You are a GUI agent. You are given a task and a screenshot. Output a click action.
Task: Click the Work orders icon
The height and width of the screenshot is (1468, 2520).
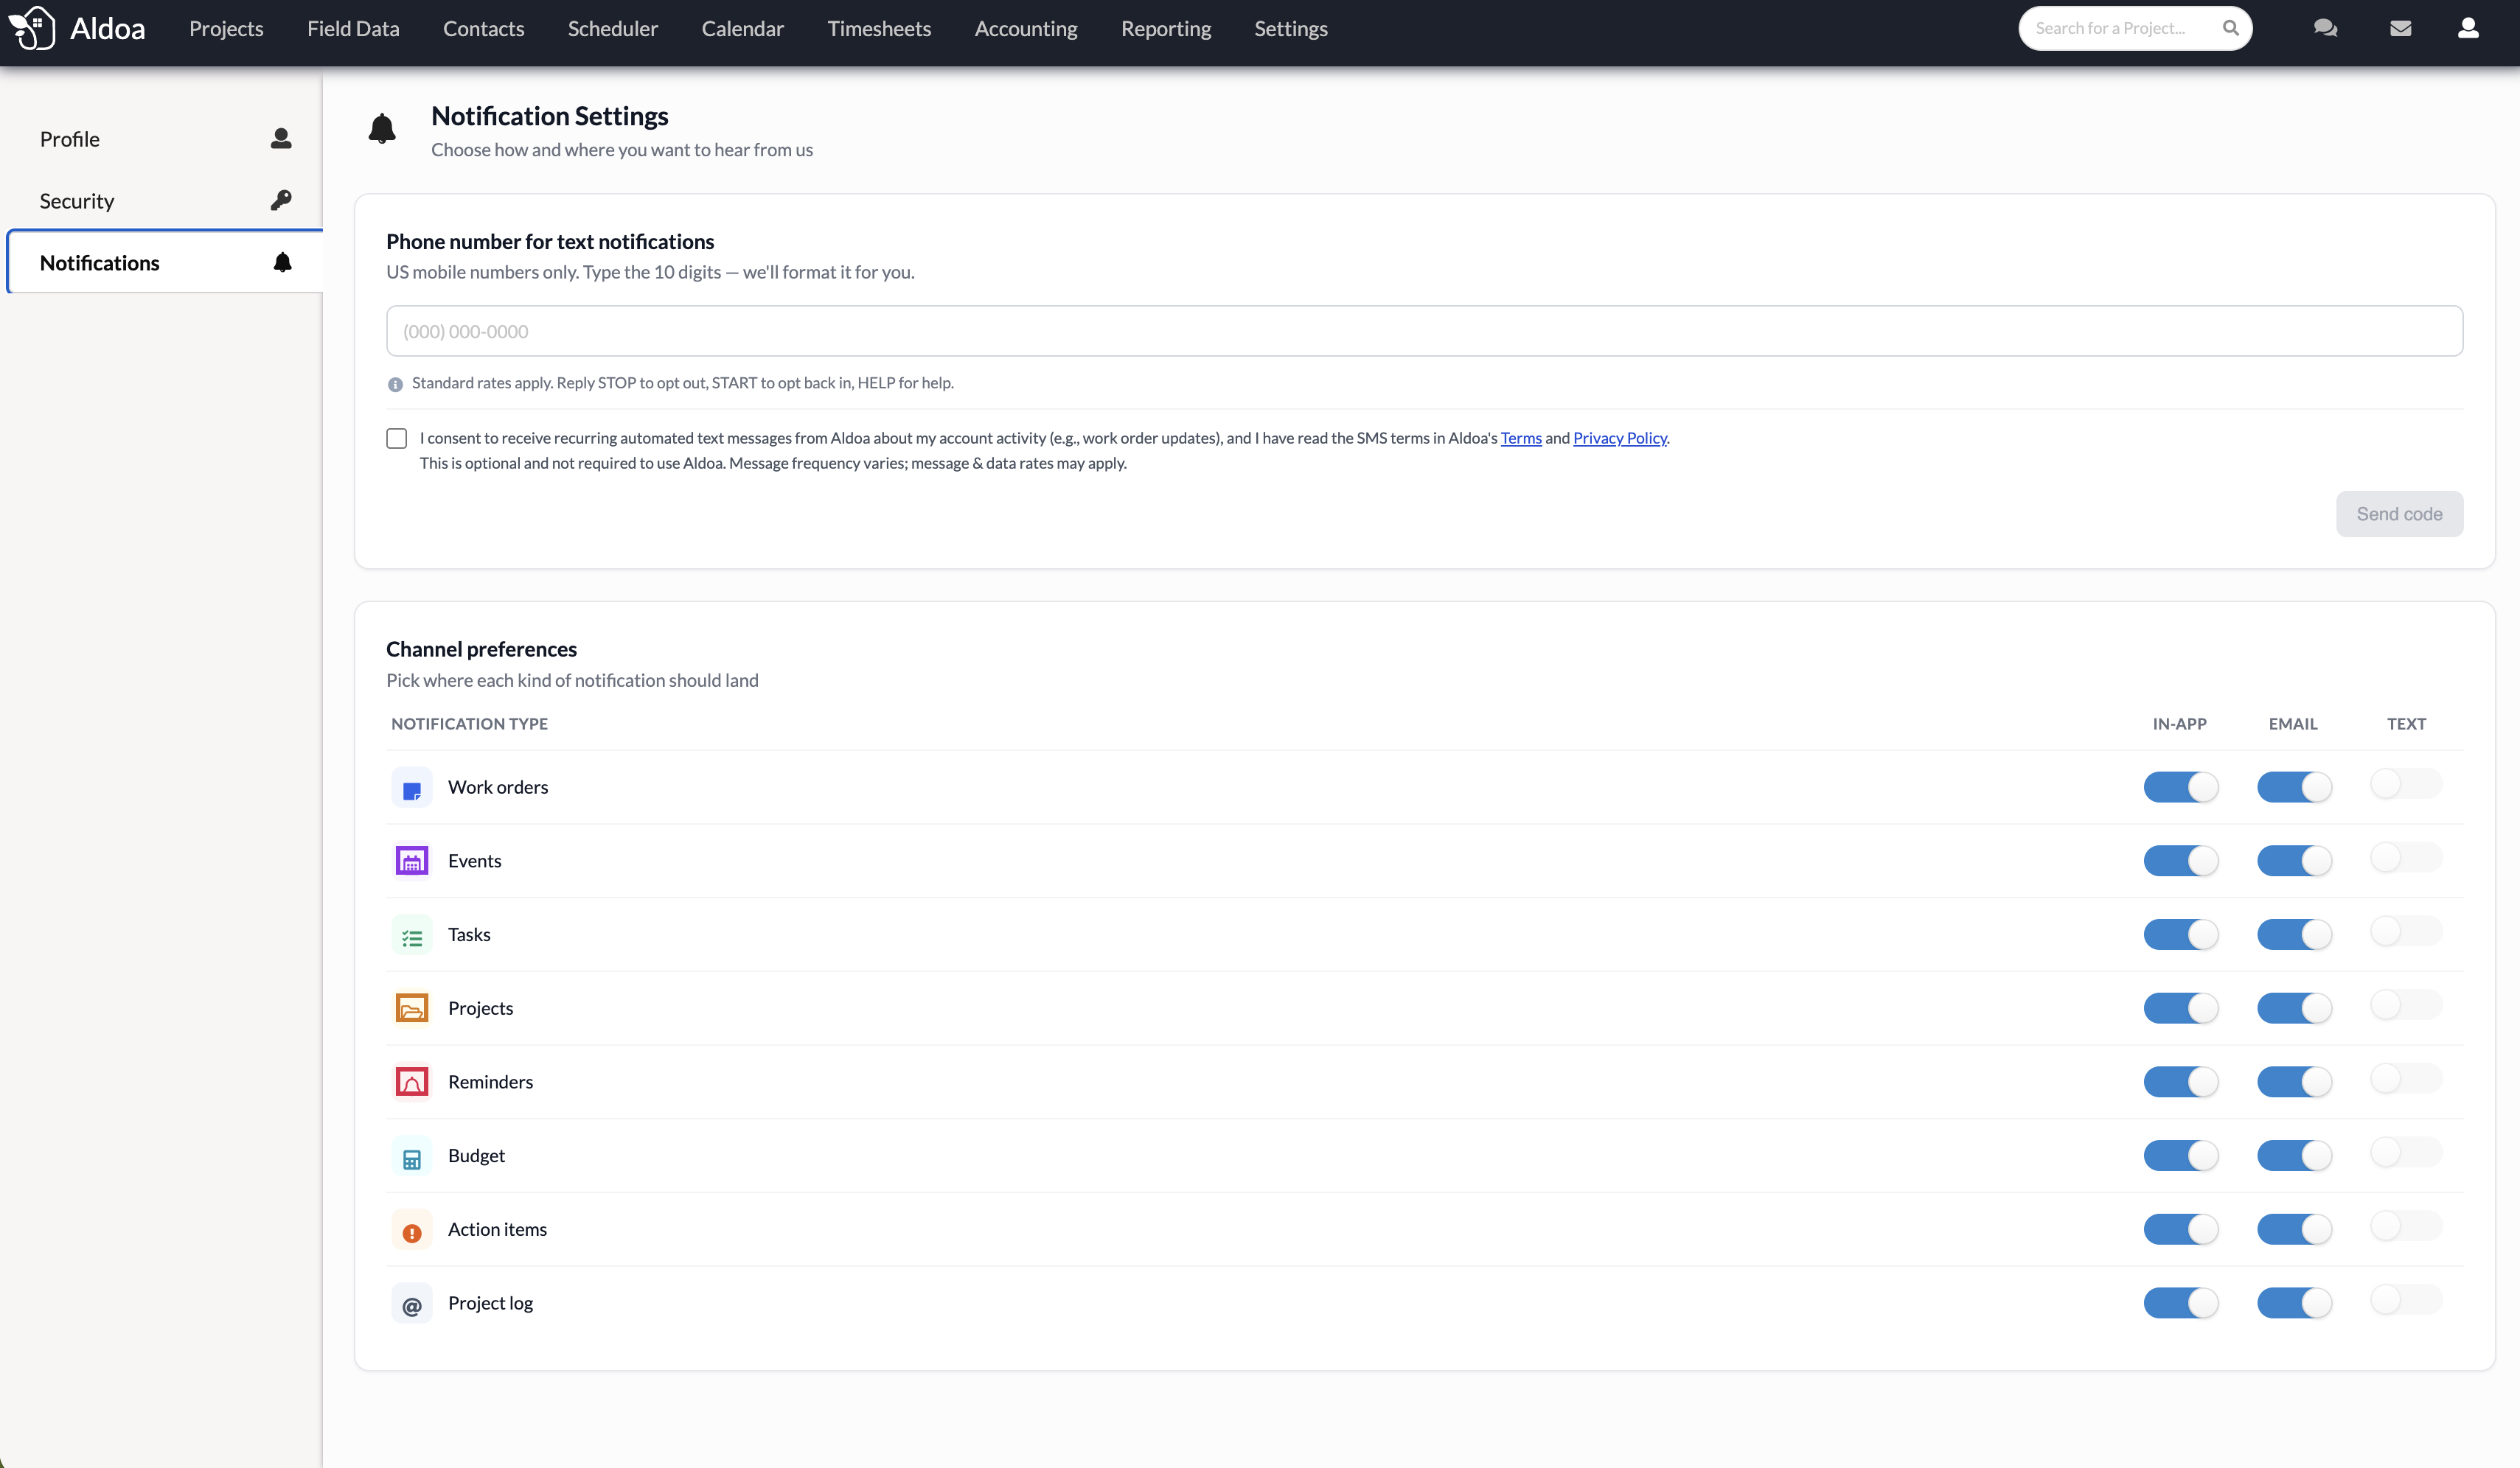411,788
